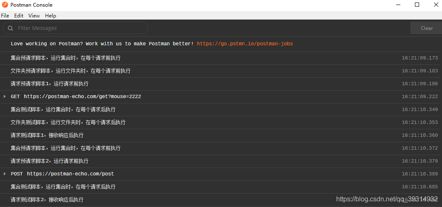
Task: Select log line '请求测试脚本2，接收响应后执行'
Action: (x=221, y=200)
